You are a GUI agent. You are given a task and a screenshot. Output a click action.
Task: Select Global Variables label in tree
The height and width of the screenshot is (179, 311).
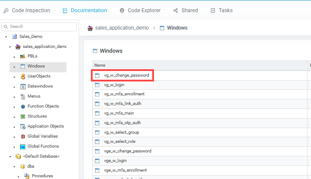click(x=43, y=136)
